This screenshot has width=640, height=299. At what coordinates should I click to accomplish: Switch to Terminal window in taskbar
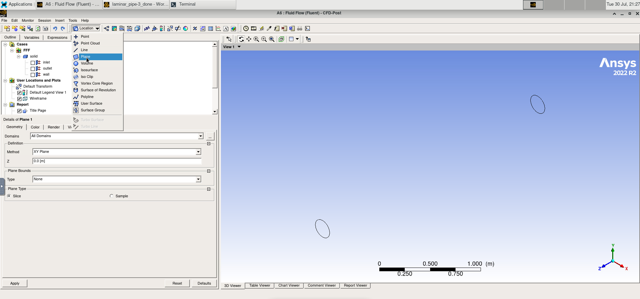click(203, 4)
